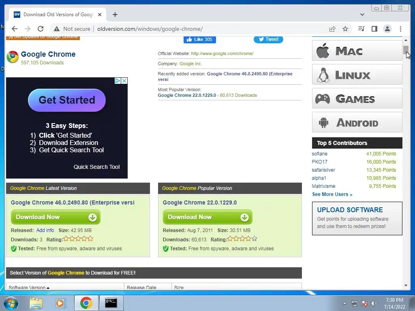
Task: Expand the tab search chevron
Action: [362, 15]
